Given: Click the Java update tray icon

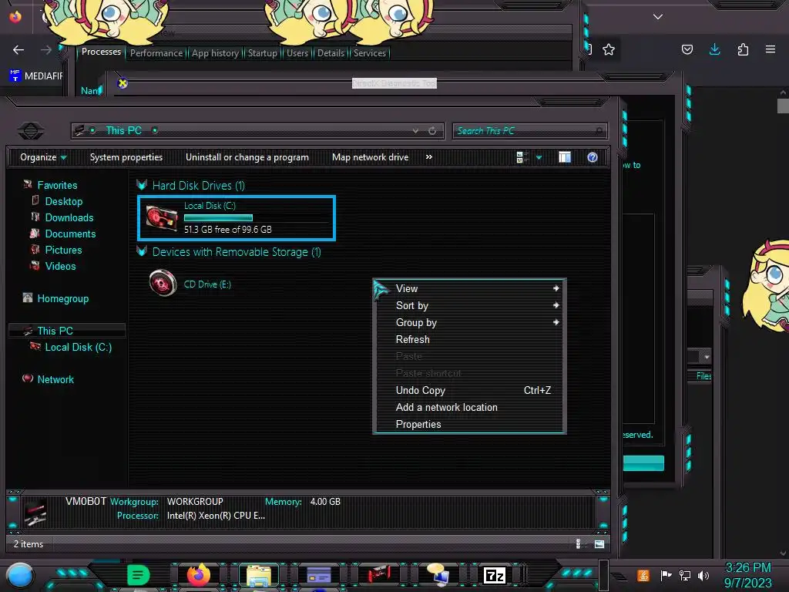Looking at the screenshot, I should pyautogui.click(x=643, y=575).
